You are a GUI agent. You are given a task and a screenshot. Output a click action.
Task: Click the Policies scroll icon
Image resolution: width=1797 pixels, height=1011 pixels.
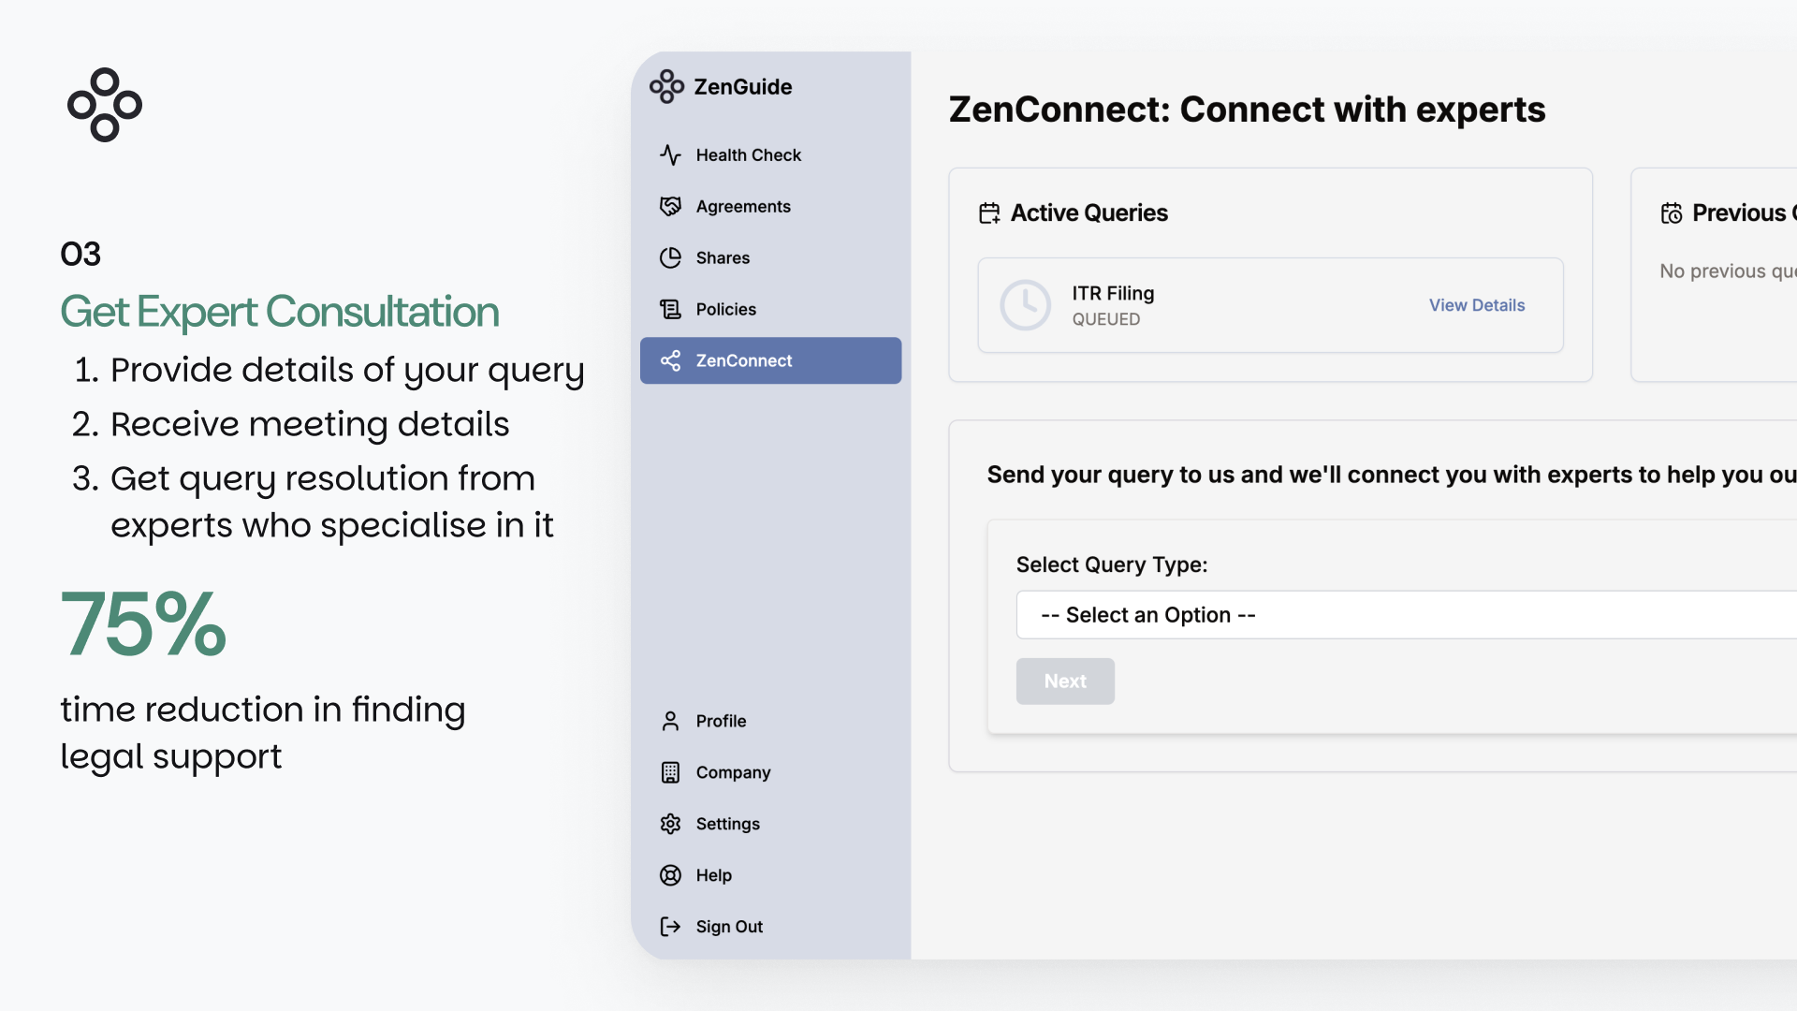click(670, 309)
